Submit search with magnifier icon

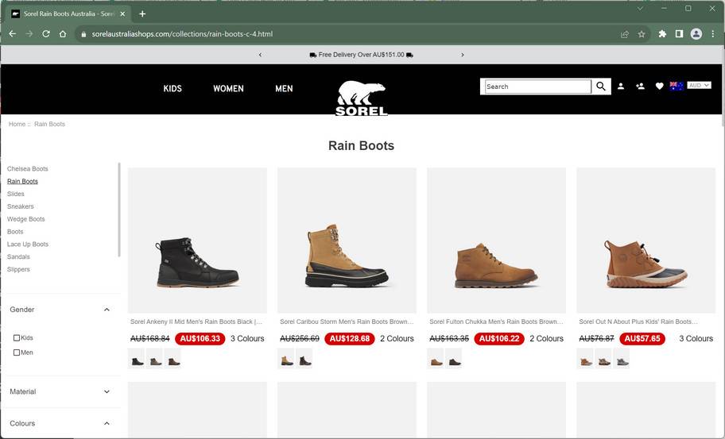601,87
